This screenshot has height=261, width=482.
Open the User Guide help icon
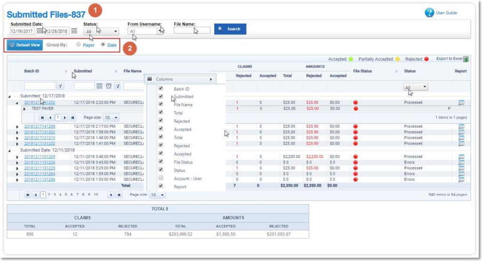(x=429, y=13)
